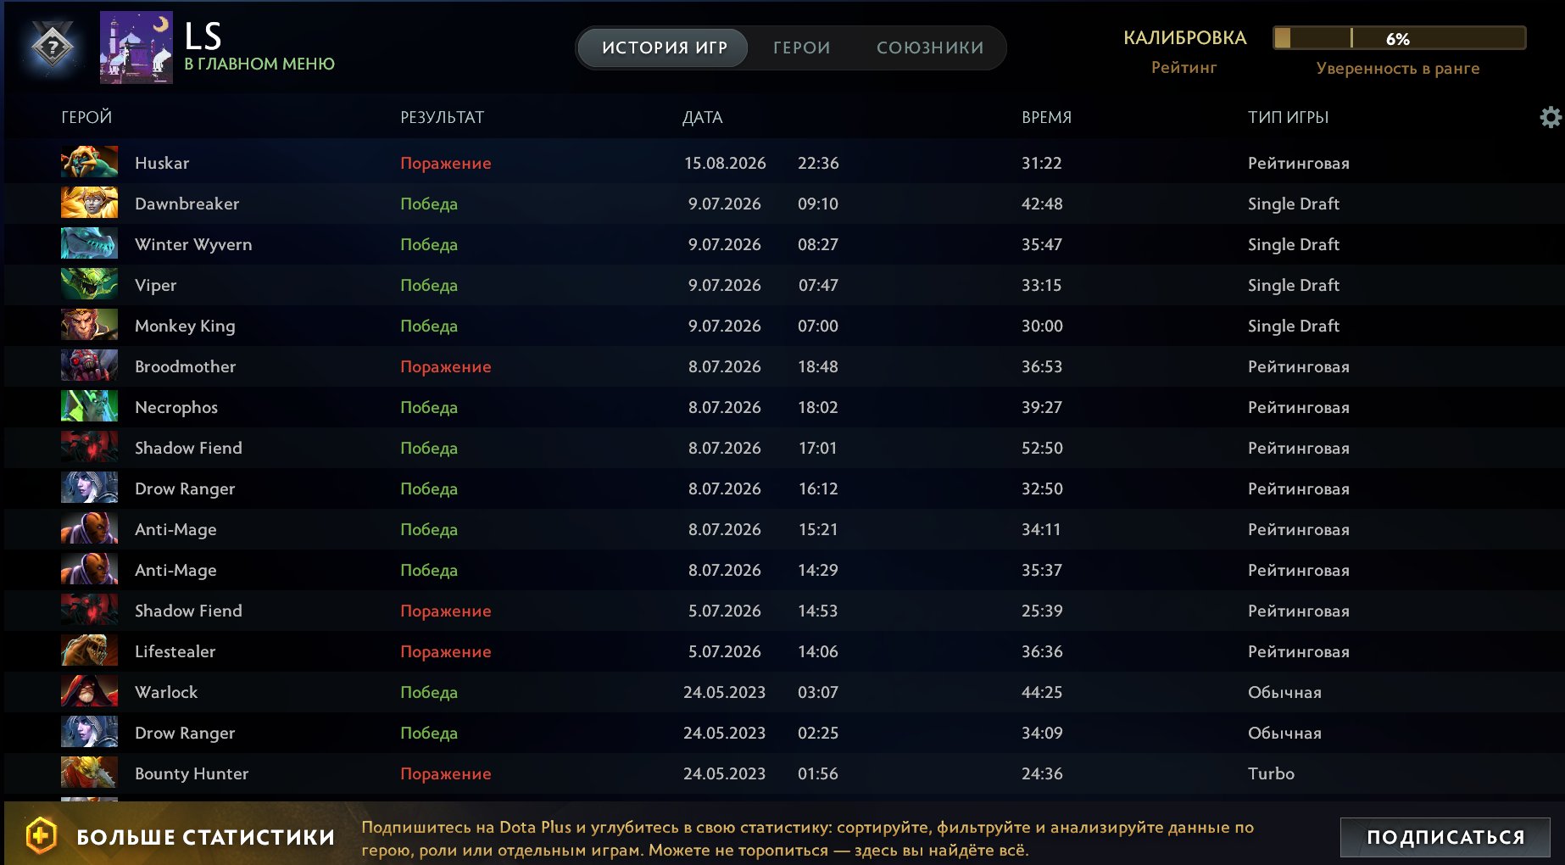The image size is (1565, 865).
Task: Click the duration 42:48 in the Dawnbreaker row
Action: (x=1041, y=204)
